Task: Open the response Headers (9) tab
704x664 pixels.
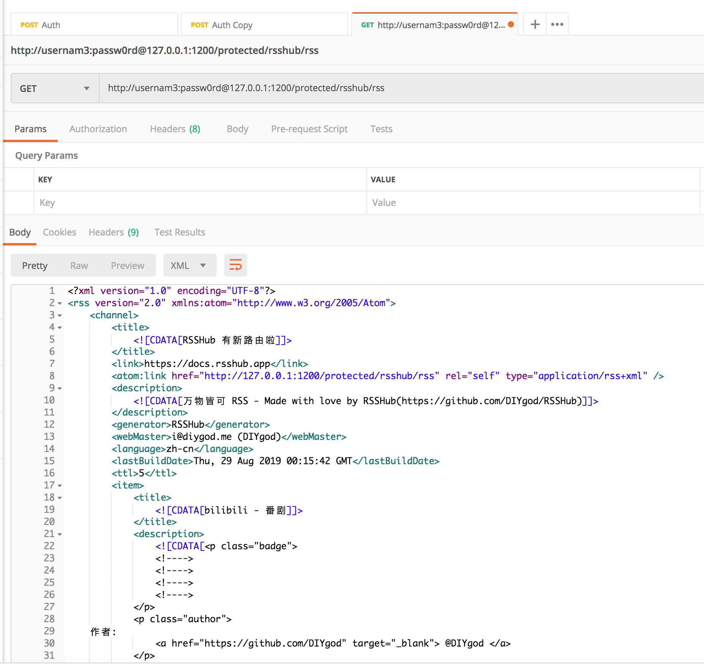Action: point(114,232)
